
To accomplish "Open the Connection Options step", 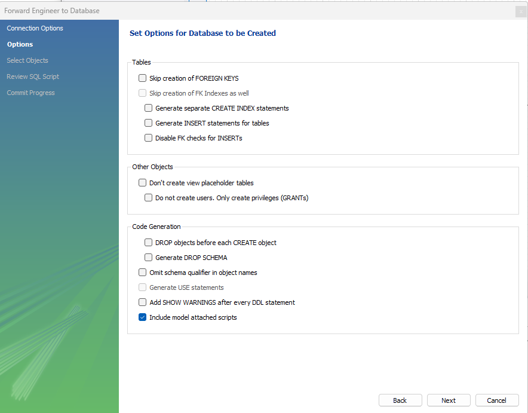I will click(x=35, y=28).
